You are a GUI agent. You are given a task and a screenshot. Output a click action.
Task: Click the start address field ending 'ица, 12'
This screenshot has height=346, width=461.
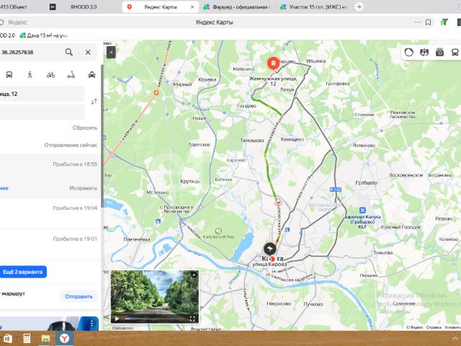(x=42, y=94)
